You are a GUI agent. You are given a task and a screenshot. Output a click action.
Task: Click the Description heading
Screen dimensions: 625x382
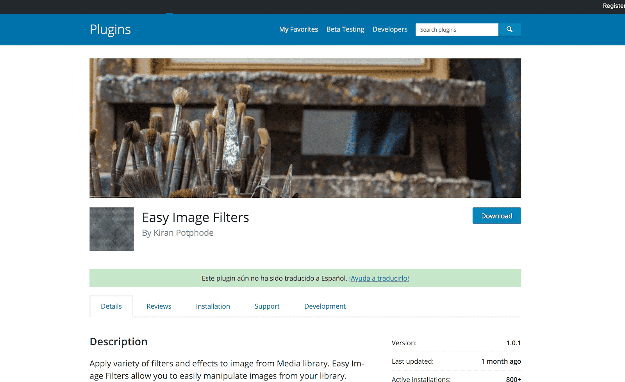tap(118, 341)
